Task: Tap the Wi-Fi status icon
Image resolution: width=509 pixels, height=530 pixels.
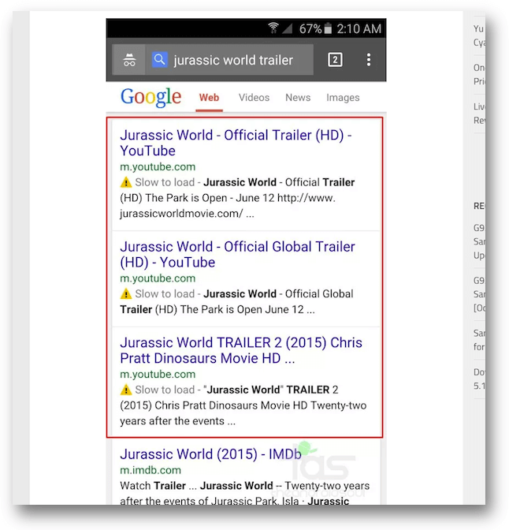Action: [273, 28]
